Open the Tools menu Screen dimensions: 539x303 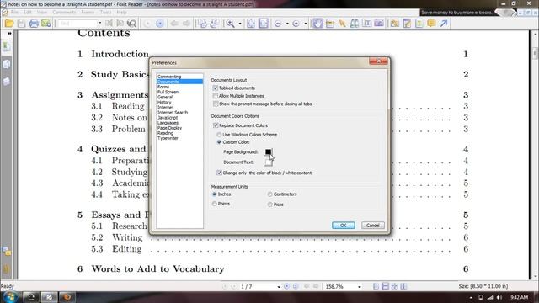pos(105,12)
